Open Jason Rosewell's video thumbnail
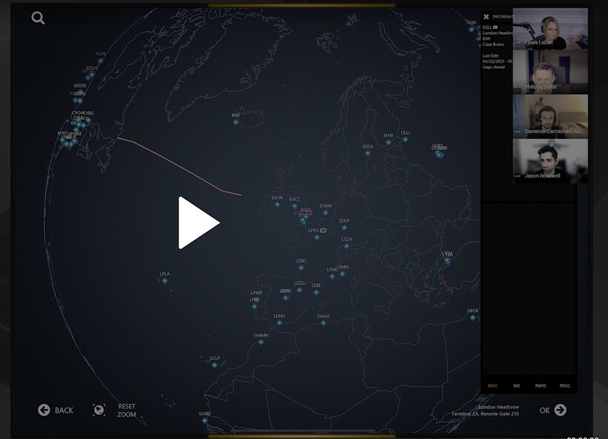Screen dimensions: 608x439 [550, 161]
